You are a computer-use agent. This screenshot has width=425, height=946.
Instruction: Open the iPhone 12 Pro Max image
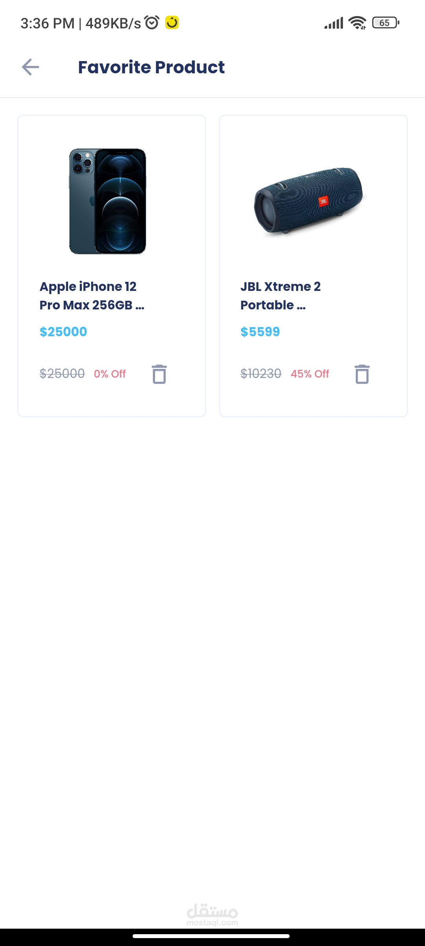[x=108, y=201]
